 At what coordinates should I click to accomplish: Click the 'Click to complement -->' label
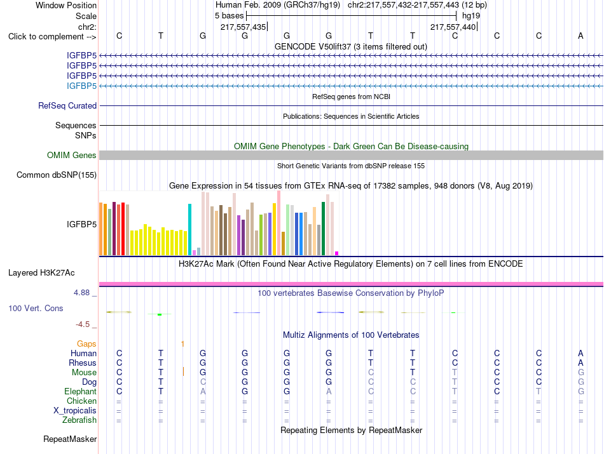pos(52,37)
